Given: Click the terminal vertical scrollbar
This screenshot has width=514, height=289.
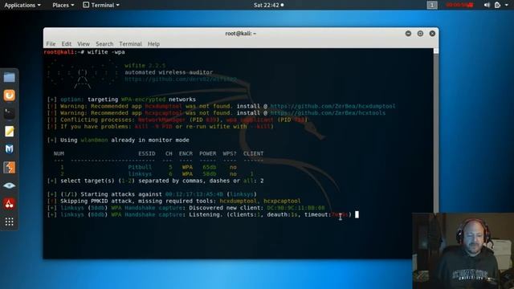Looking at the screenshot, I should [x=436, y=131].
